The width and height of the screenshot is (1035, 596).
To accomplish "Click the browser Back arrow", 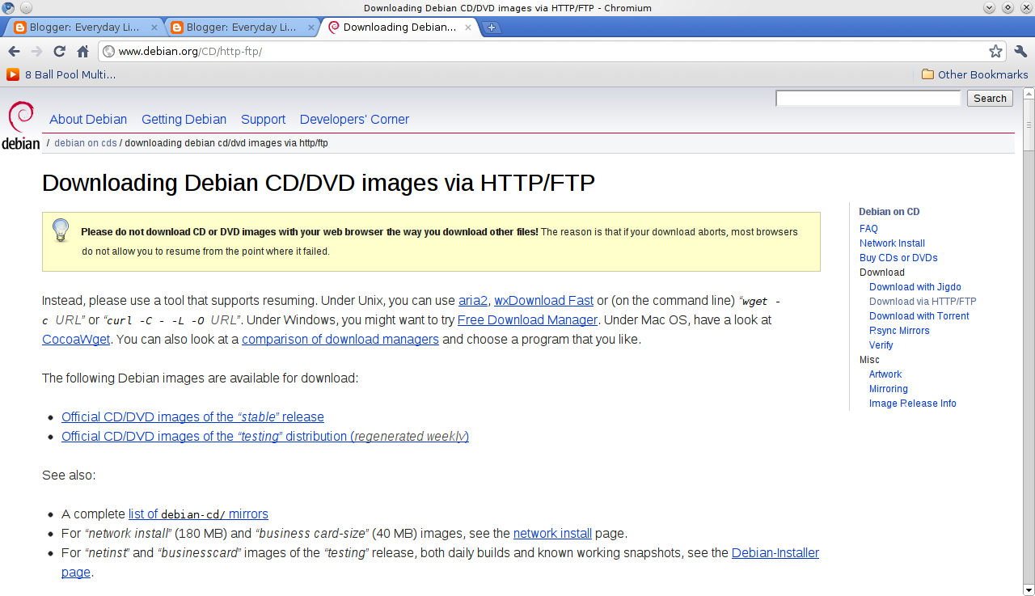I will 14,51.
